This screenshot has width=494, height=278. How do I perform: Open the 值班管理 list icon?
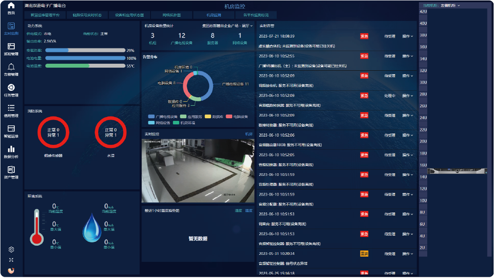coord(11,108)
